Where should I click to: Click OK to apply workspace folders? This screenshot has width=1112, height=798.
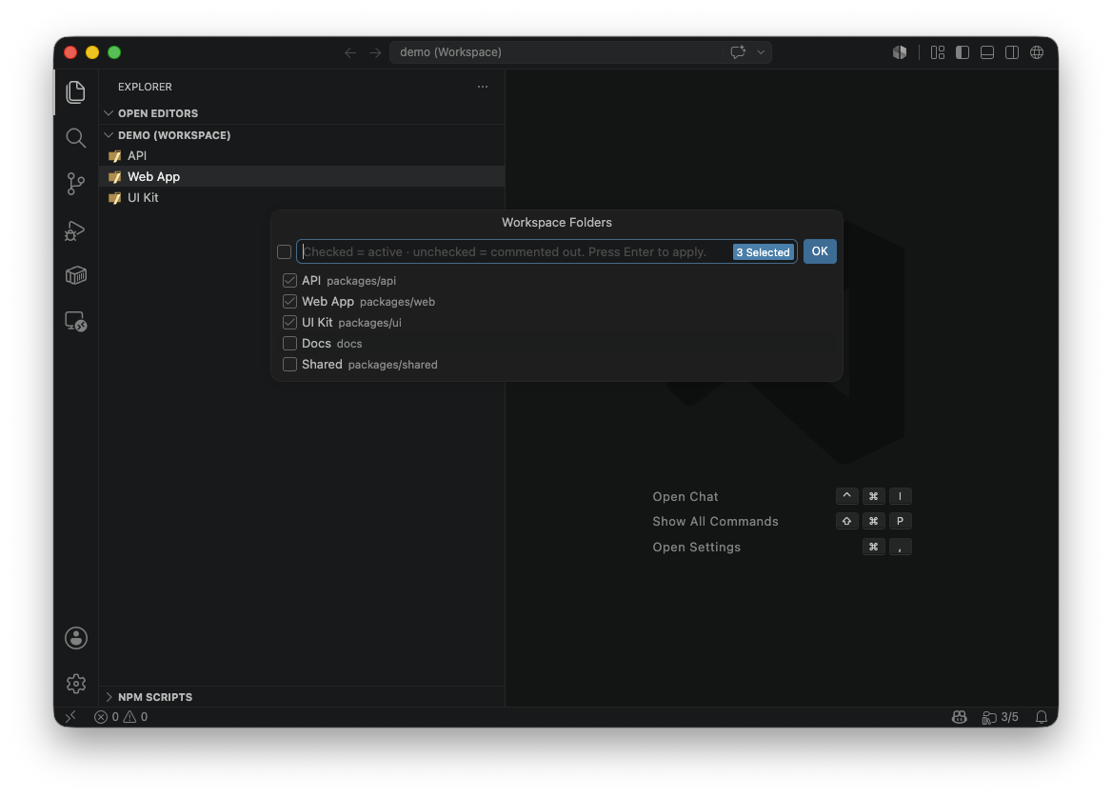pos(820,251)
